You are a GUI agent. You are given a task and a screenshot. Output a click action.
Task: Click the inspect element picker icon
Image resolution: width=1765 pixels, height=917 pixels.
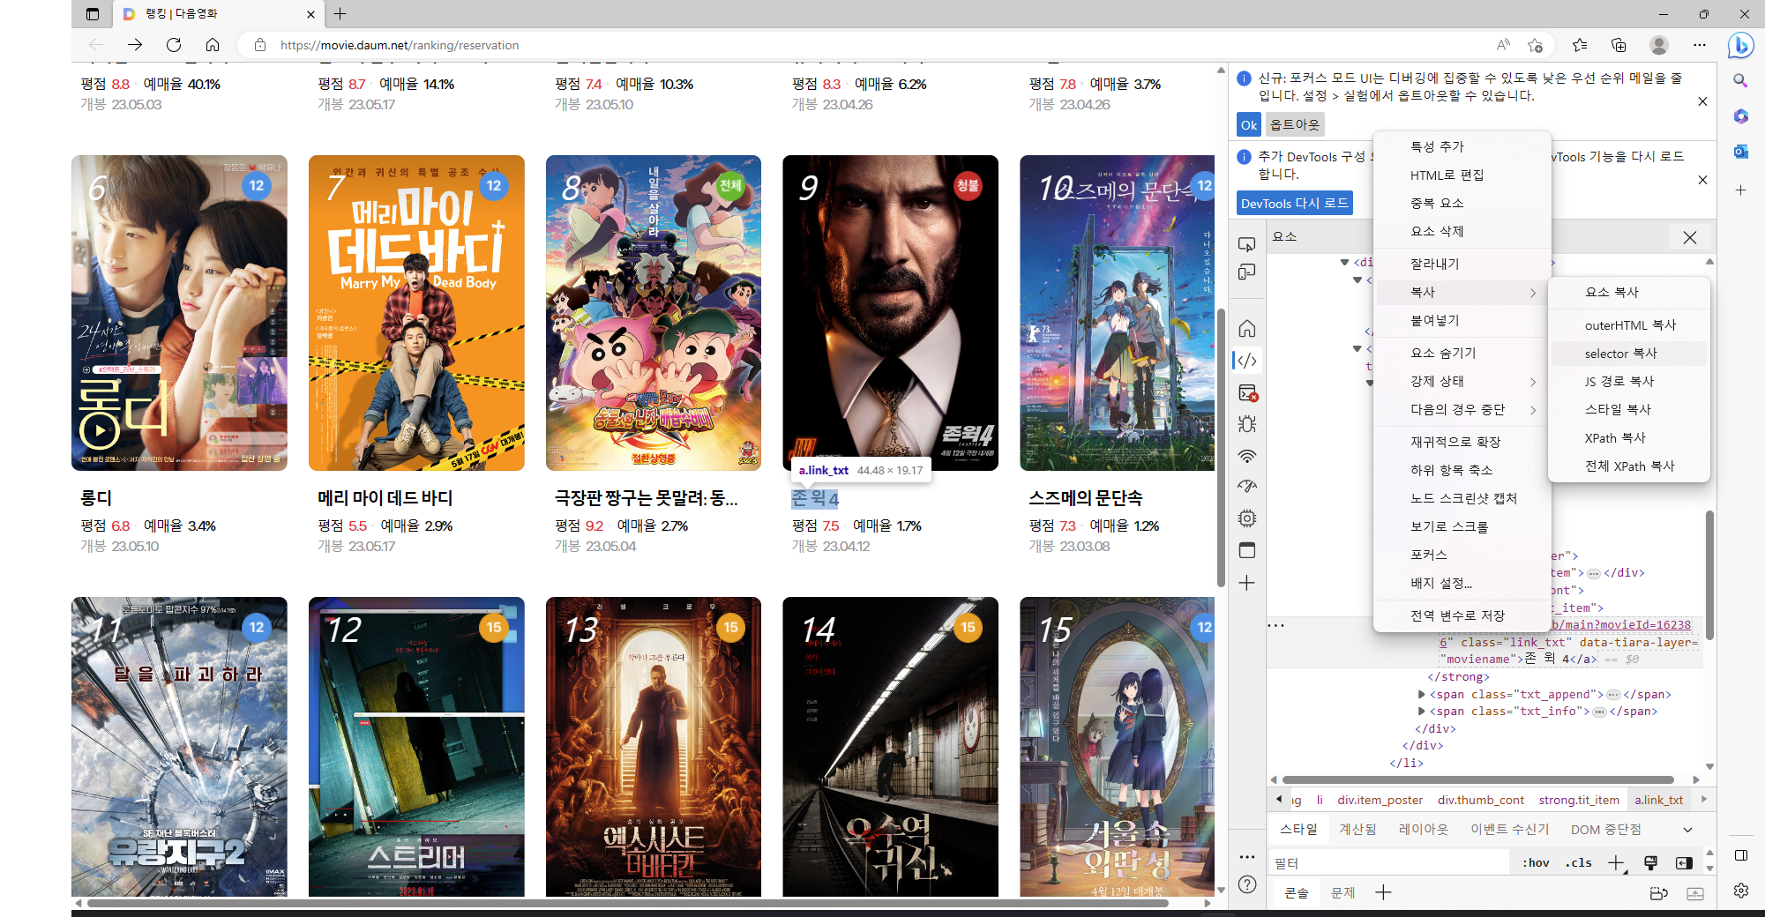click(x=1246, y=244)
